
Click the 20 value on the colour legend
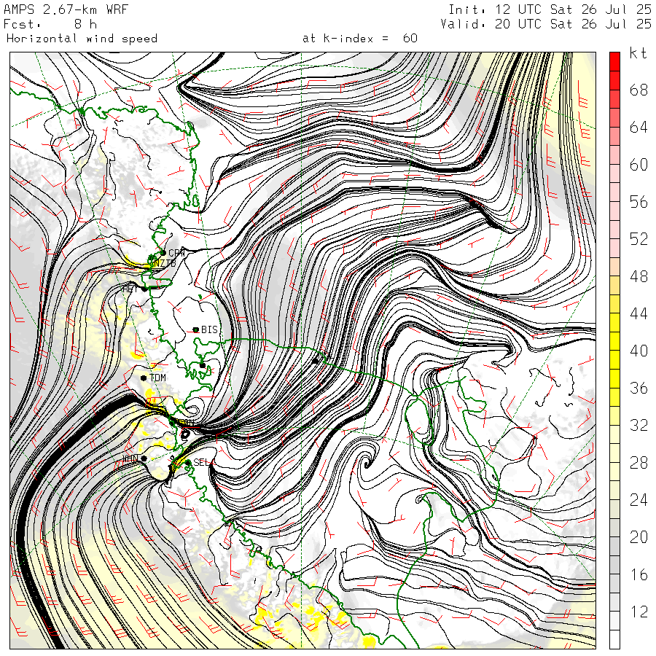[x=639, y=536]
